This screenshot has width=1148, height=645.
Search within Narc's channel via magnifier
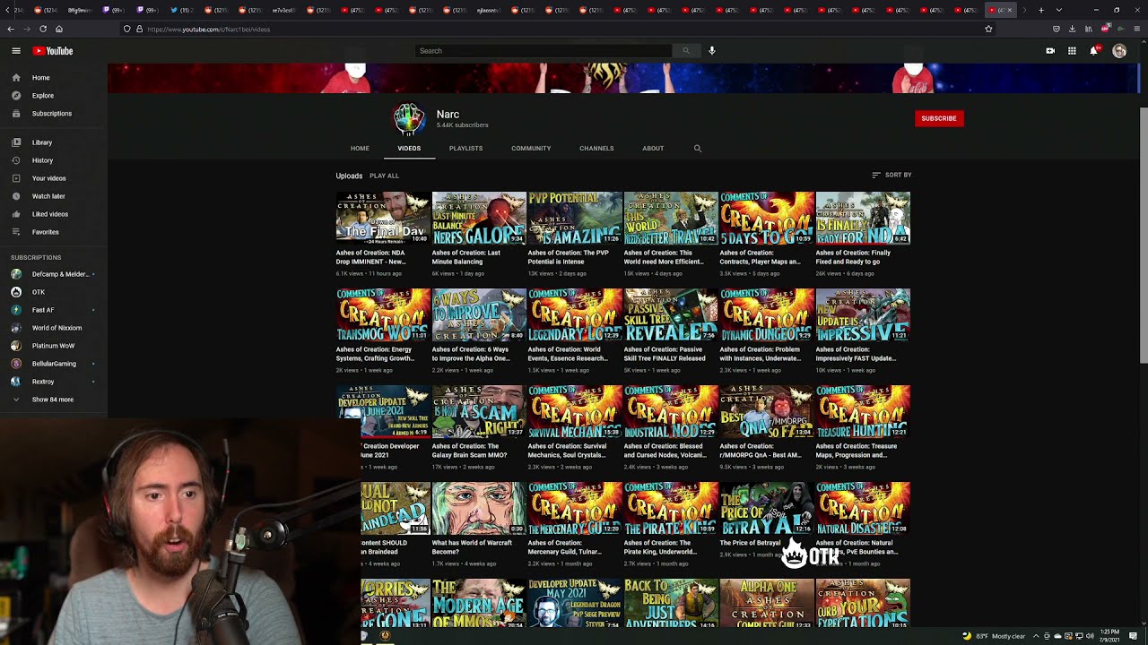[x=698, y=149]
